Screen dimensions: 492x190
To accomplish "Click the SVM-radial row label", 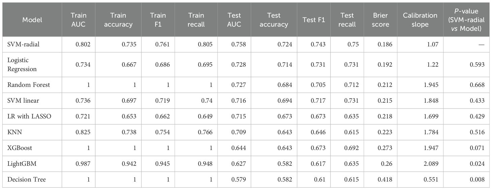I will point(22,44).
